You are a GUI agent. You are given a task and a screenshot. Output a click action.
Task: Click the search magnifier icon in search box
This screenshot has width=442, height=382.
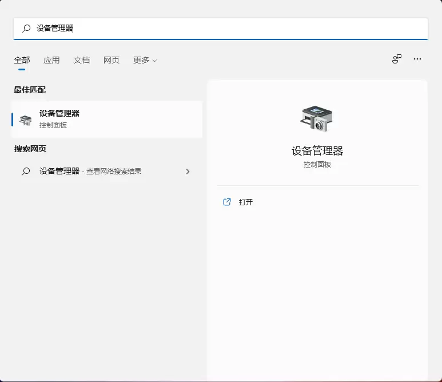pyautogui.click(x=26, y=28)
